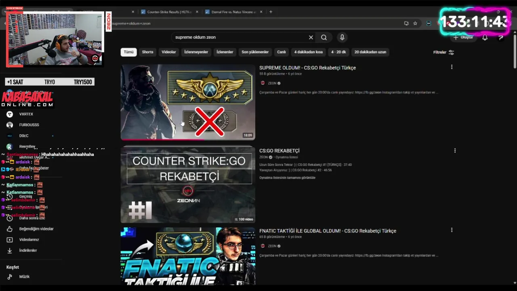Switch to Counter-Strike Results HLTV tab
This screenshot has height=291, width=517.
pyautogui.click(x=170, y=12)
